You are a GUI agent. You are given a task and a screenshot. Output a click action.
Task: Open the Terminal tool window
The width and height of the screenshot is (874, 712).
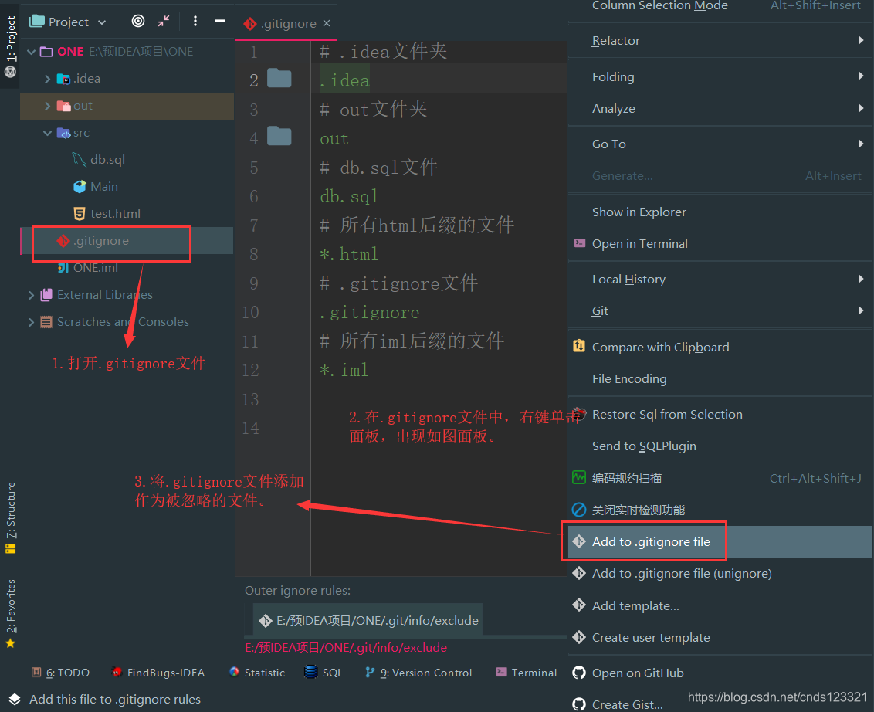[526, 673]
